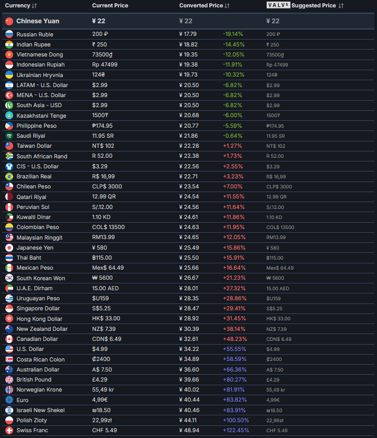The width and height of the screenshot is (377, 438).
Task: Click the Indian Rupee flag icon
Action: pyautogui.click(x=9, y=44)
